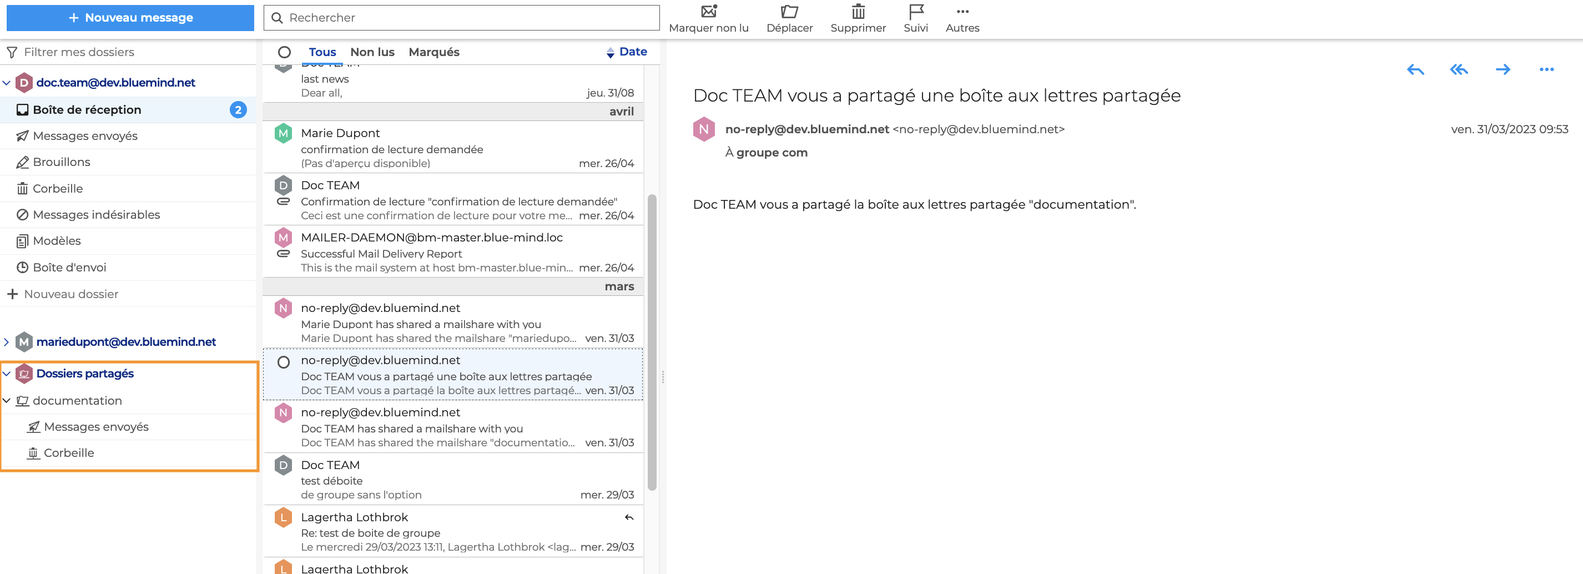Collapse the documentation shared folder

click(x=7, y=401)
